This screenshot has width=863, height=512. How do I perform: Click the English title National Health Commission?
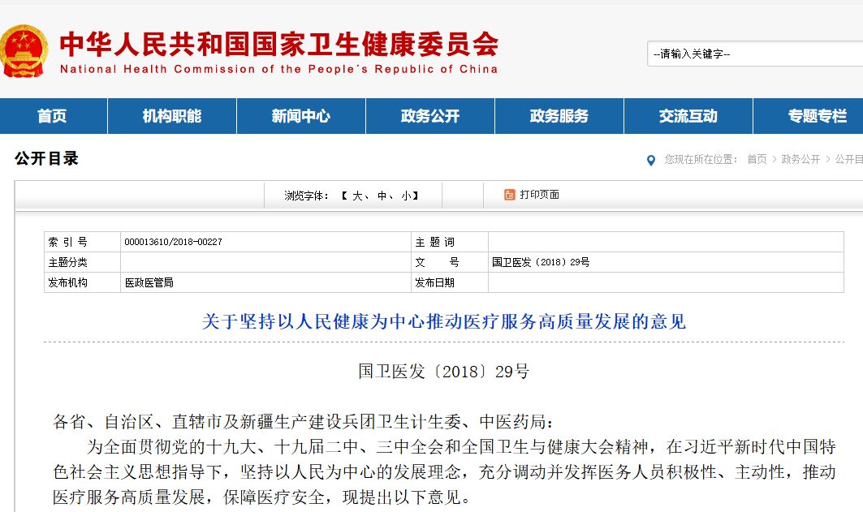pyautogui.click(x=278, y=69)
